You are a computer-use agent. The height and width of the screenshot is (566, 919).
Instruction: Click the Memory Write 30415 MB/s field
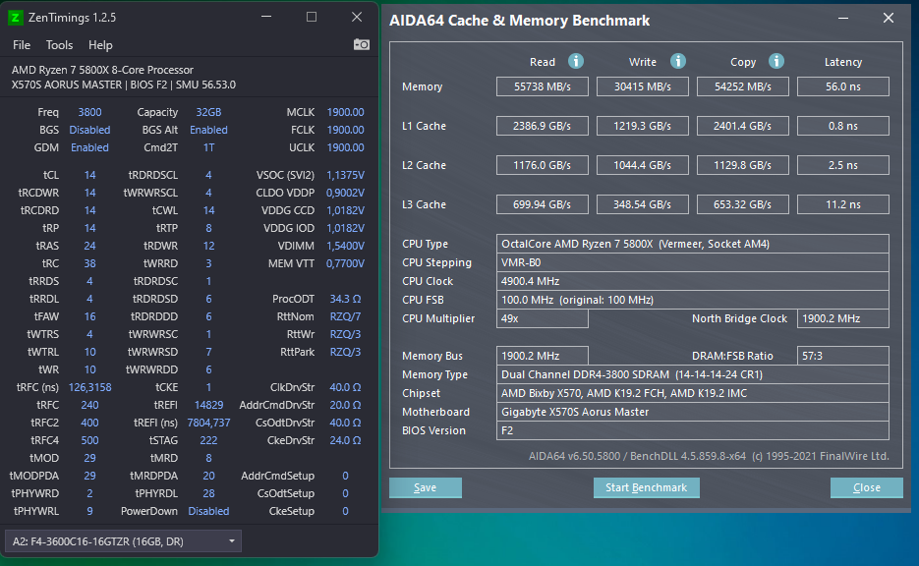(x=643, y=86)
